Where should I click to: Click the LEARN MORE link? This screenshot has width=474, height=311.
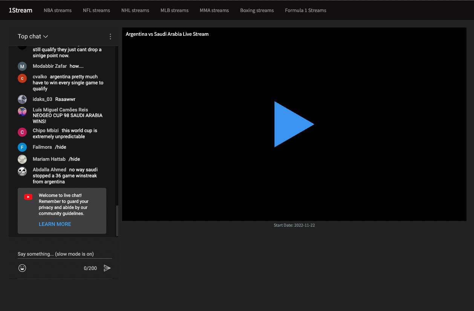[x=55, y=224]
